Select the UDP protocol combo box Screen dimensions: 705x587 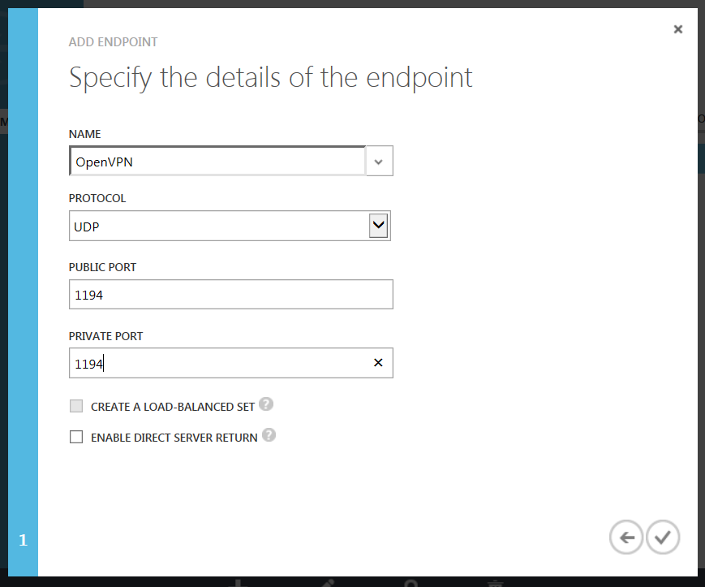point(217,227)
